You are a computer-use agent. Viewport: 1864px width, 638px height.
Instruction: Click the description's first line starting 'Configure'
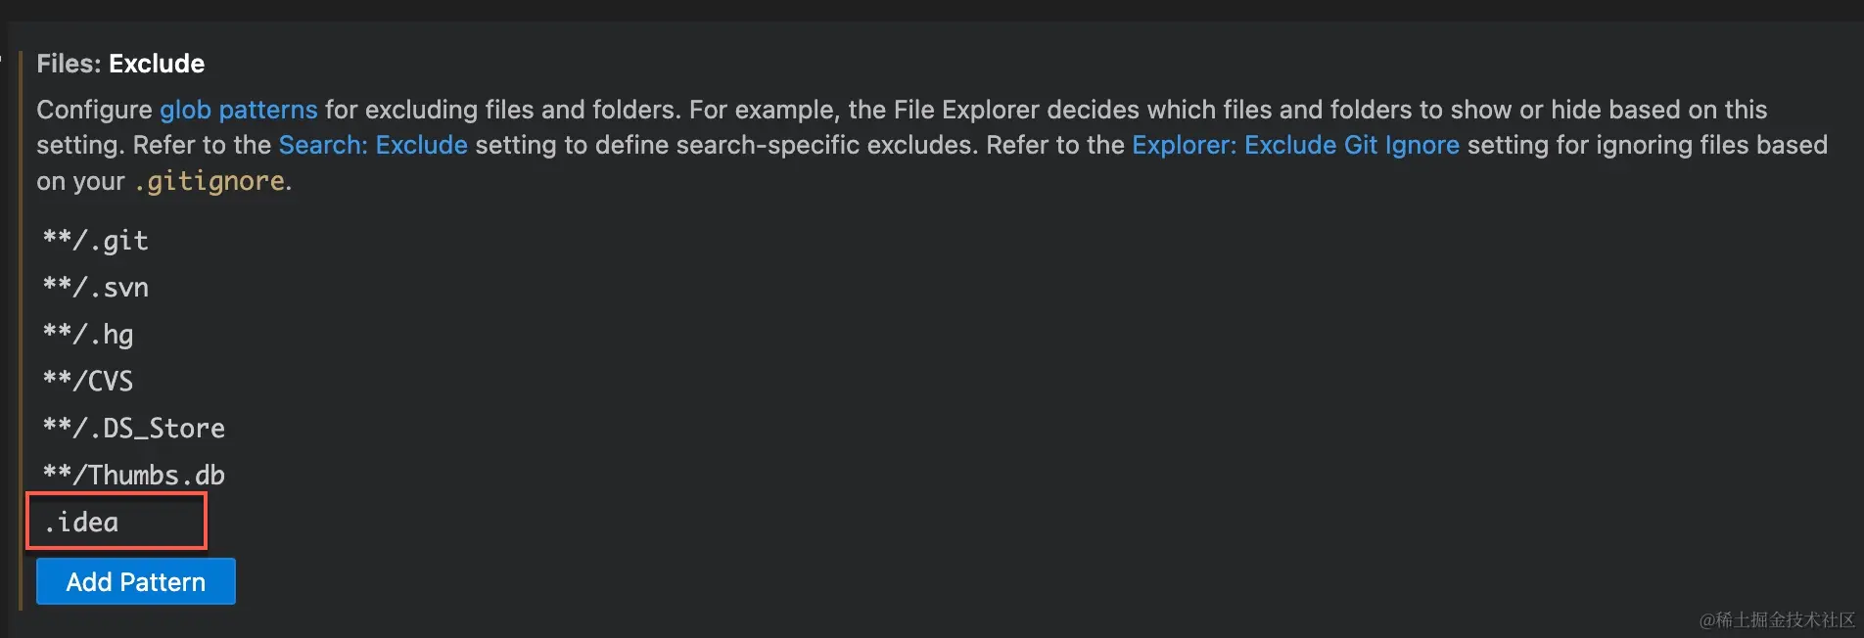point(902,110)
